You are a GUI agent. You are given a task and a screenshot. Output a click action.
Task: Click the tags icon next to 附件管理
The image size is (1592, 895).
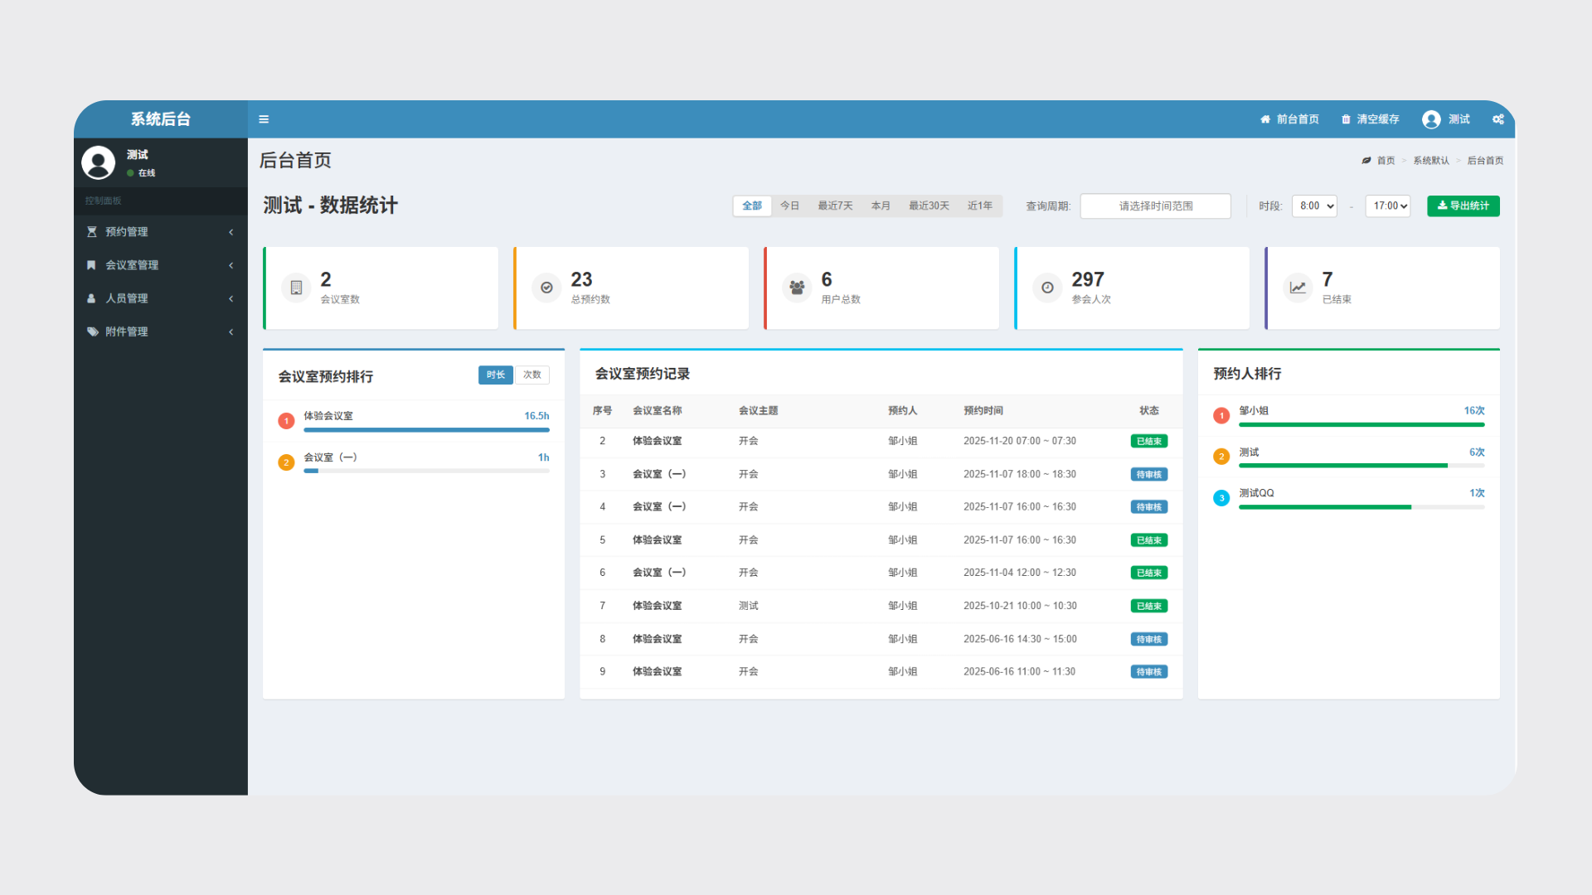tap(92, 331)
